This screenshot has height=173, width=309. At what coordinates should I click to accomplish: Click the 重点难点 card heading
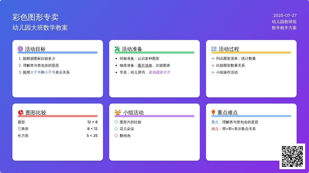click(228, 113)
